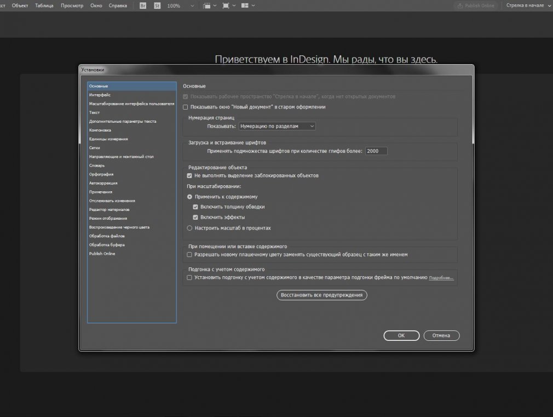
Task: Open the Объект menu
Action: click(20, 5)
